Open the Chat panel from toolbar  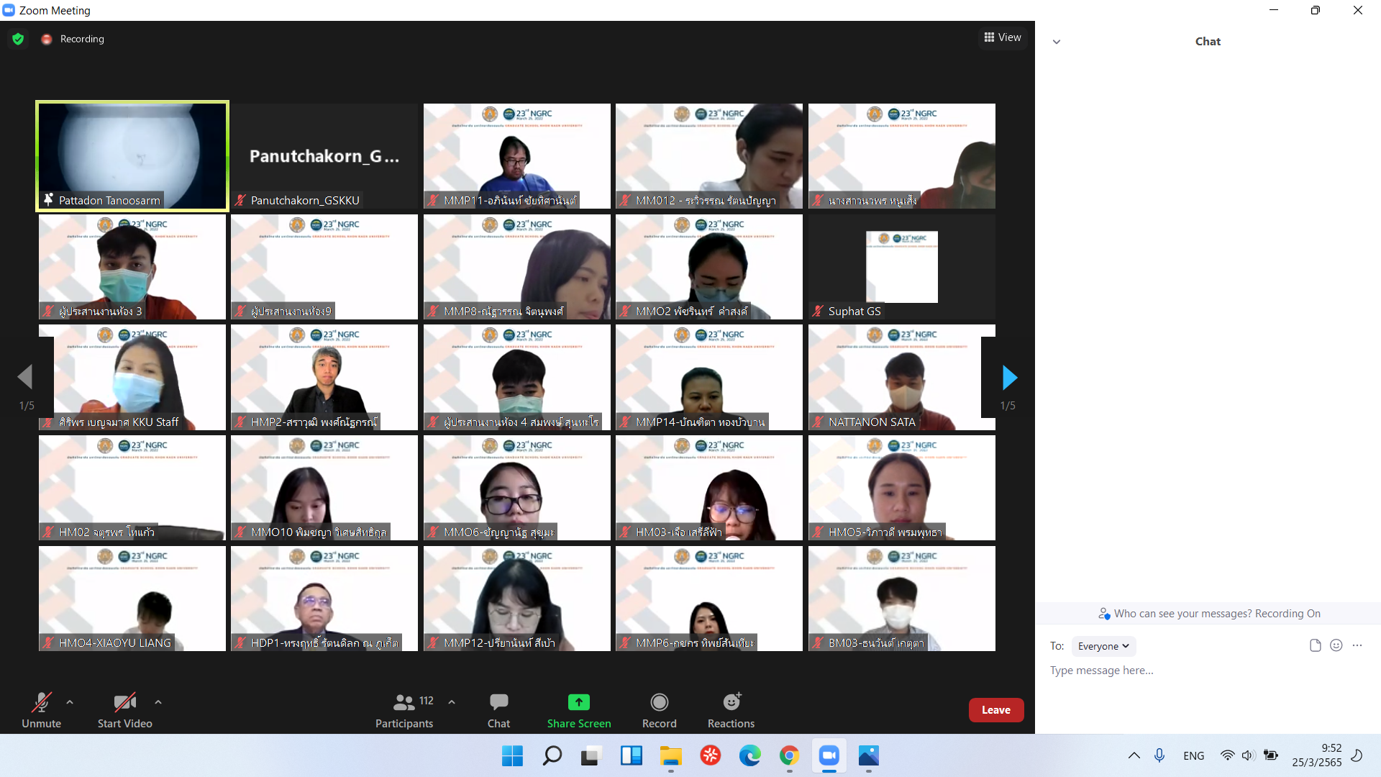pos(498,702)
